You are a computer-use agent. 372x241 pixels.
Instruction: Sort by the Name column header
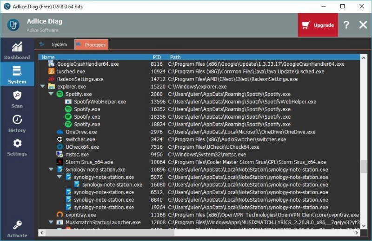[x=48, y=57]
